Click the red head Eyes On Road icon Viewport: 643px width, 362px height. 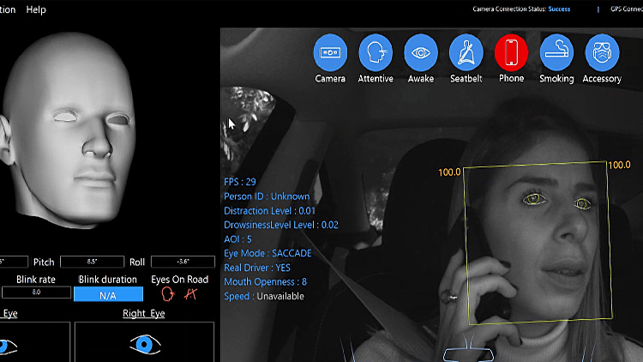pyautogui.click(x=168, y=294)
